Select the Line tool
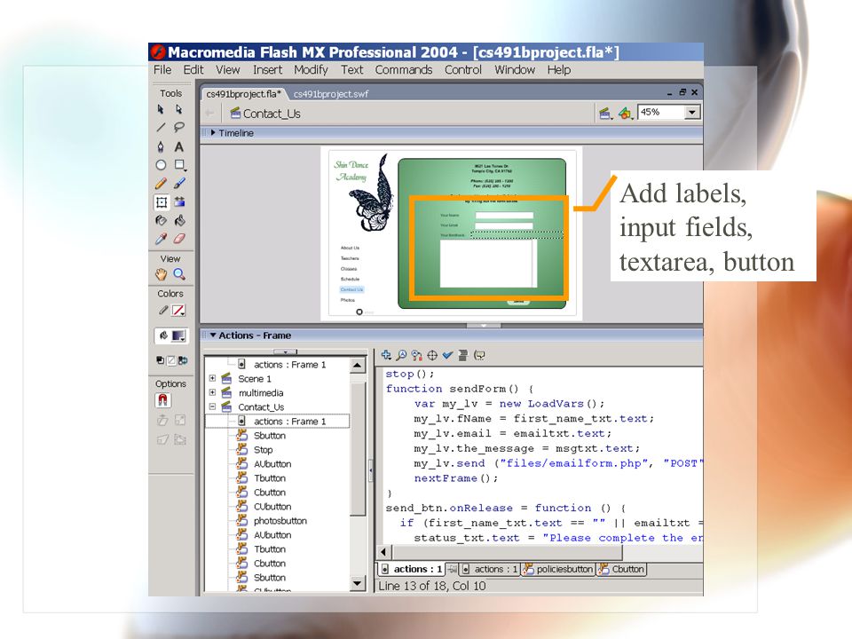The image size is (852, 639). click(x=161, y=128)
